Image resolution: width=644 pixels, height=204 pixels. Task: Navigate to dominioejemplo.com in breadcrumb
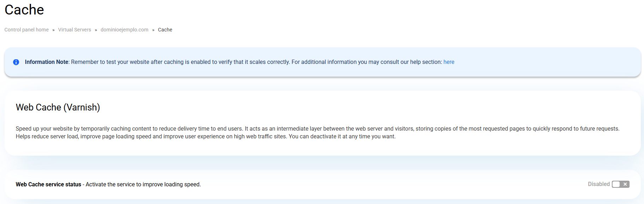click(x=124, y=30)
